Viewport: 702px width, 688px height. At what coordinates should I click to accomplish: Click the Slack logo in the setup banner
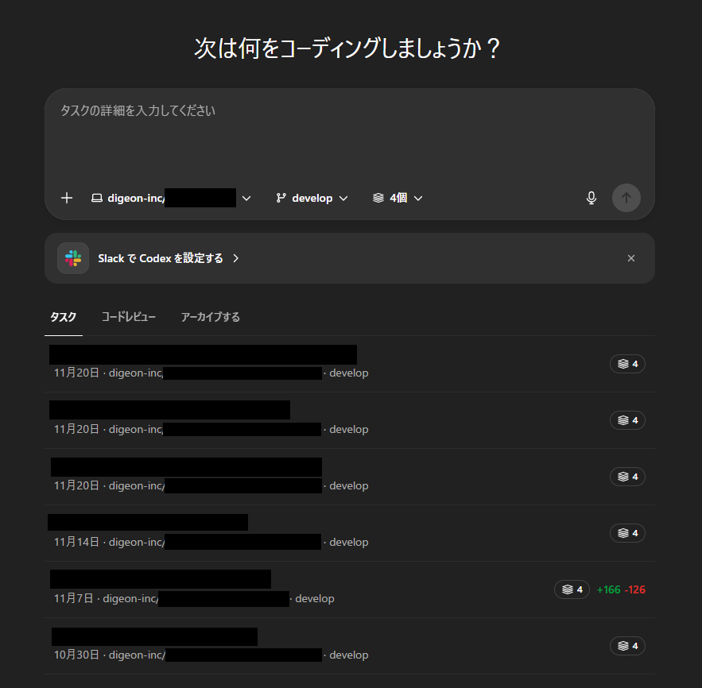tap(73, 258)
